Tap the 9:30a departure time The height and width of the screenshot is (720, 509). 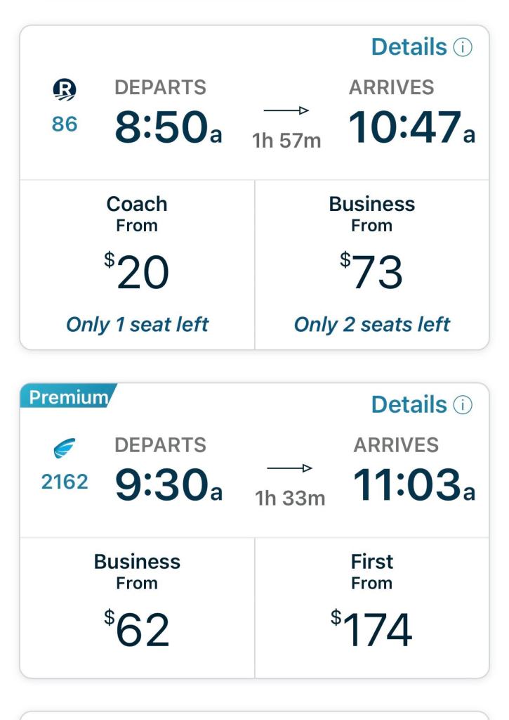(x=168, y=484)
